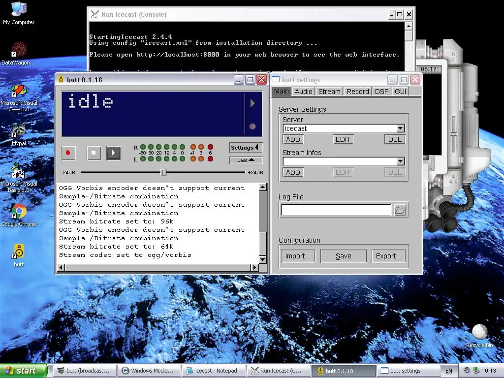Open DataWagon desktop shortcut
Screen dimensions: 504x378
pos(19,53)
